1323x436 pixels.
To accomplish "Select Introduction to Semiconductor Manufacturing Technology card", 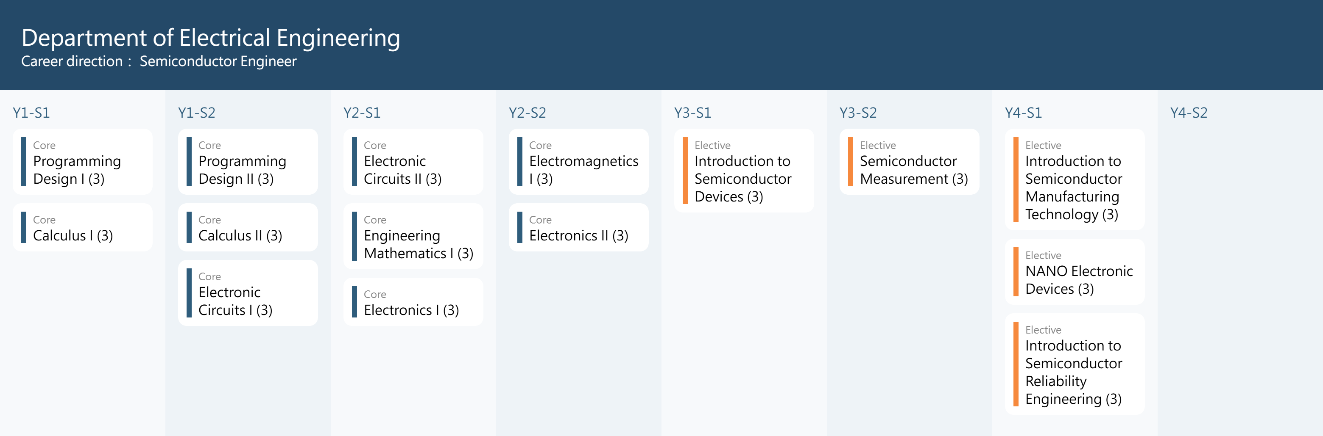I will click(x=1075, y=179).
